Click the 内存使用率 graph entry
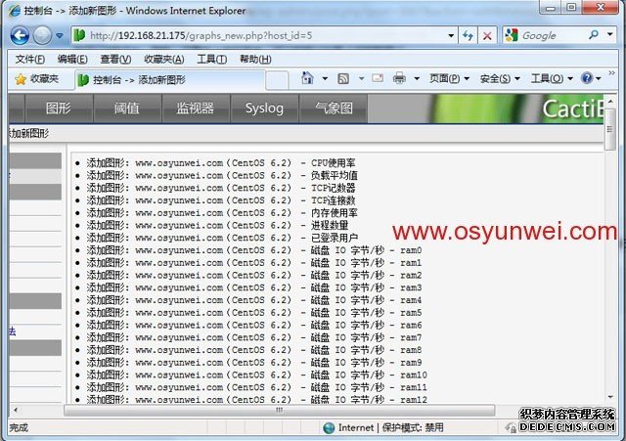The image size is (626, 441). tap(222, 213)
